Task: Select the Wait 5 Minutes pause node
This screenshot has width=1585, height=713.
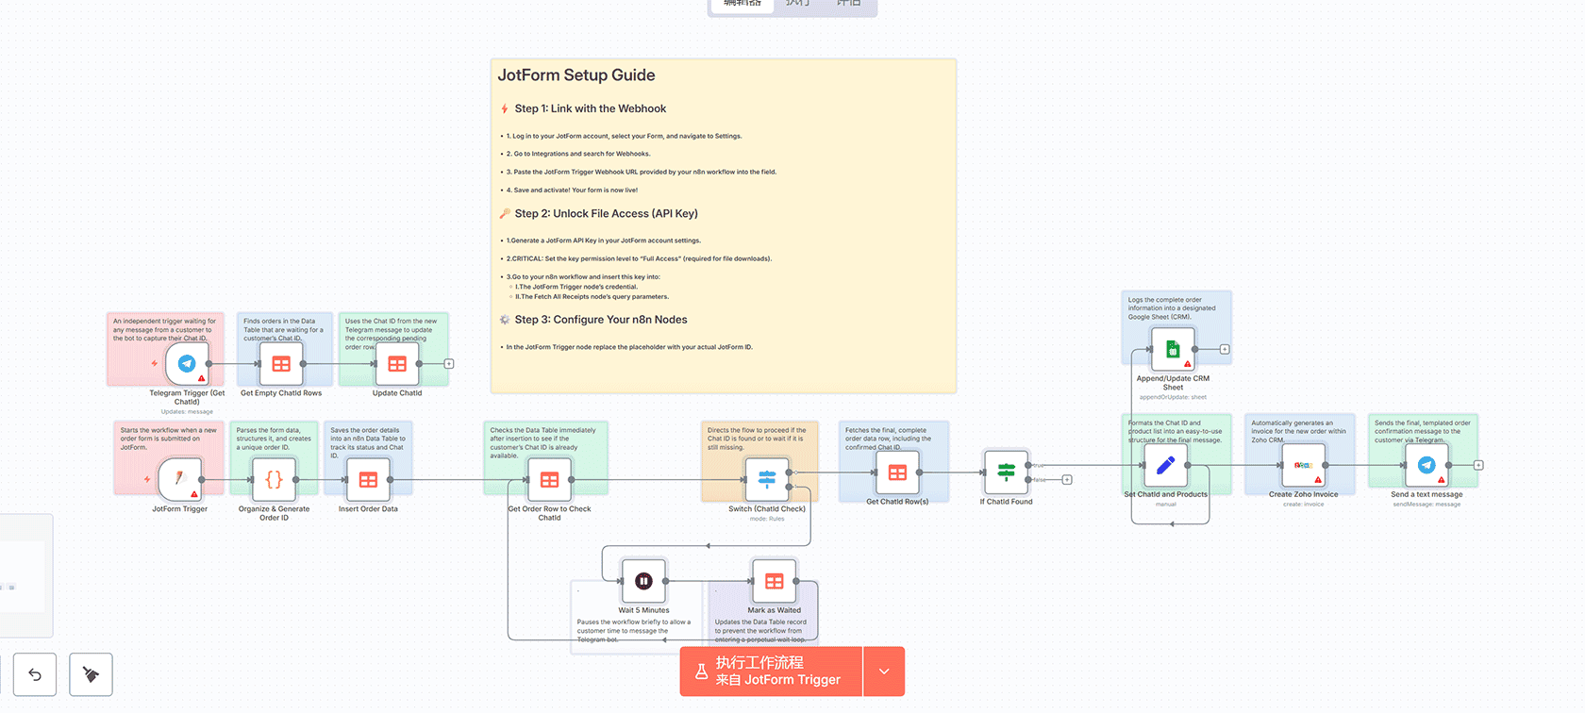Action: click(643, 581)
